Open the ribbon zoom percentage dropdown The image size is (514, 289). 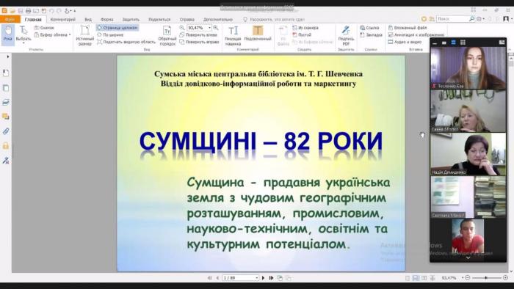209,28
